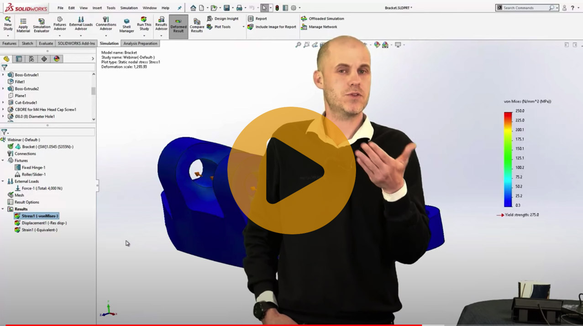
Task: Switch to the Analysis Preparation tab
Action: (140, 43)
